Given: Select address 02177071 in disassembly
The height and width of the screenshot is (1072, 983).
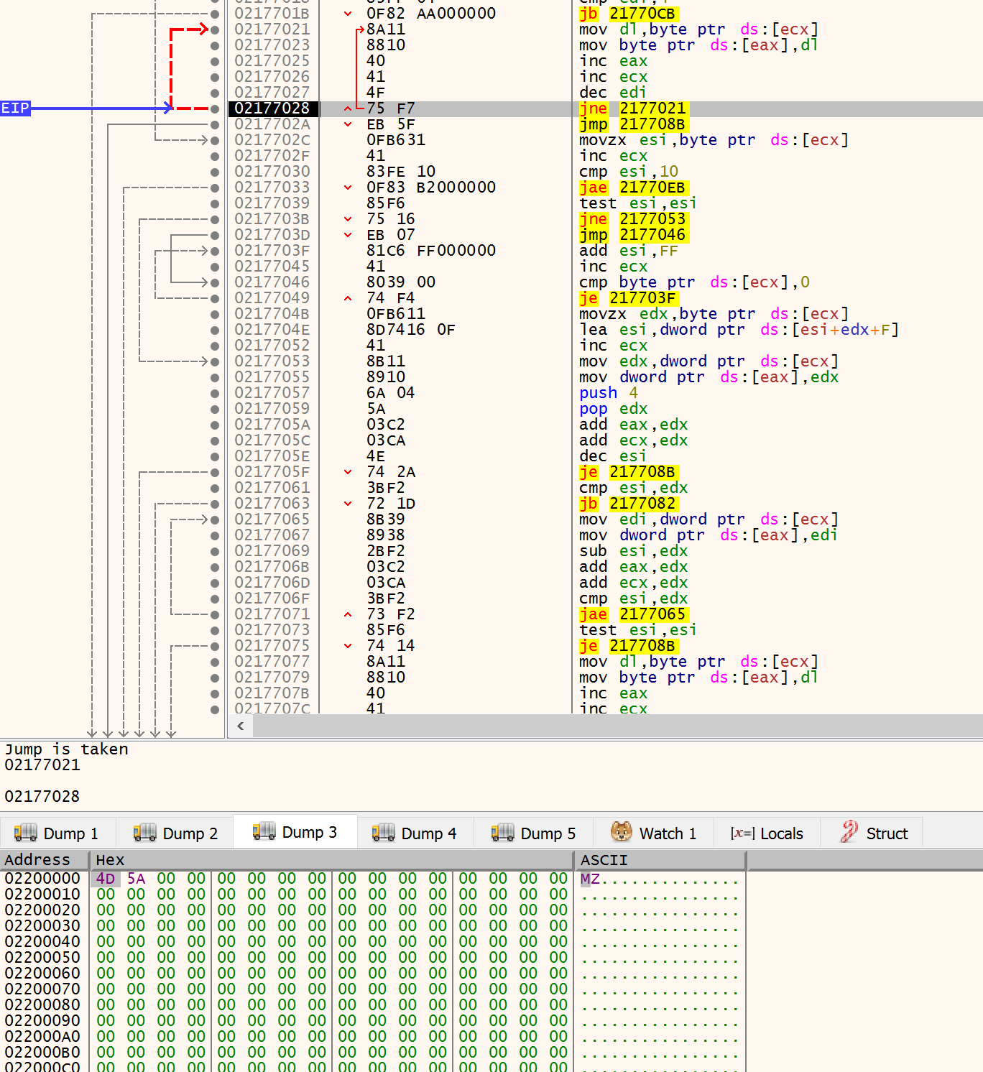Looking at the screenshot, I should point(272,614).
